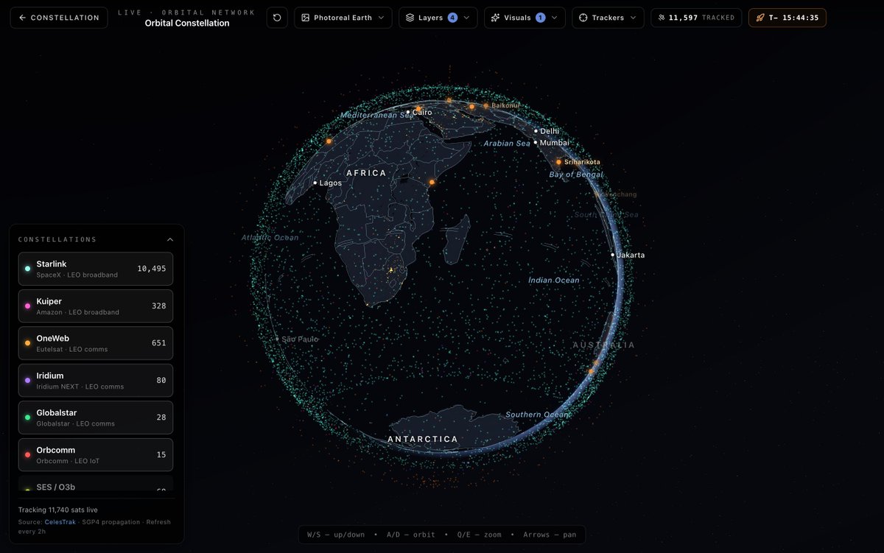
Task: Click the Arabian Sea label
Action: 507,144
